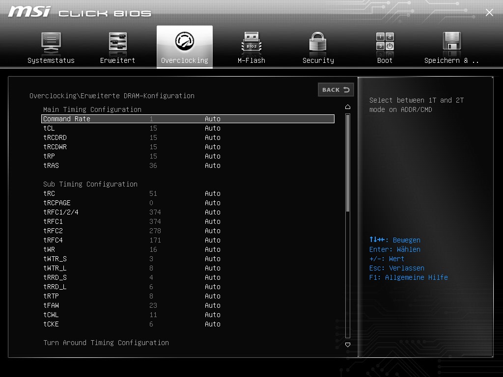Open tCL Auto value selector
Image resolution: width=503 pixels, height=377 pixels.
(x=212, y=128)
